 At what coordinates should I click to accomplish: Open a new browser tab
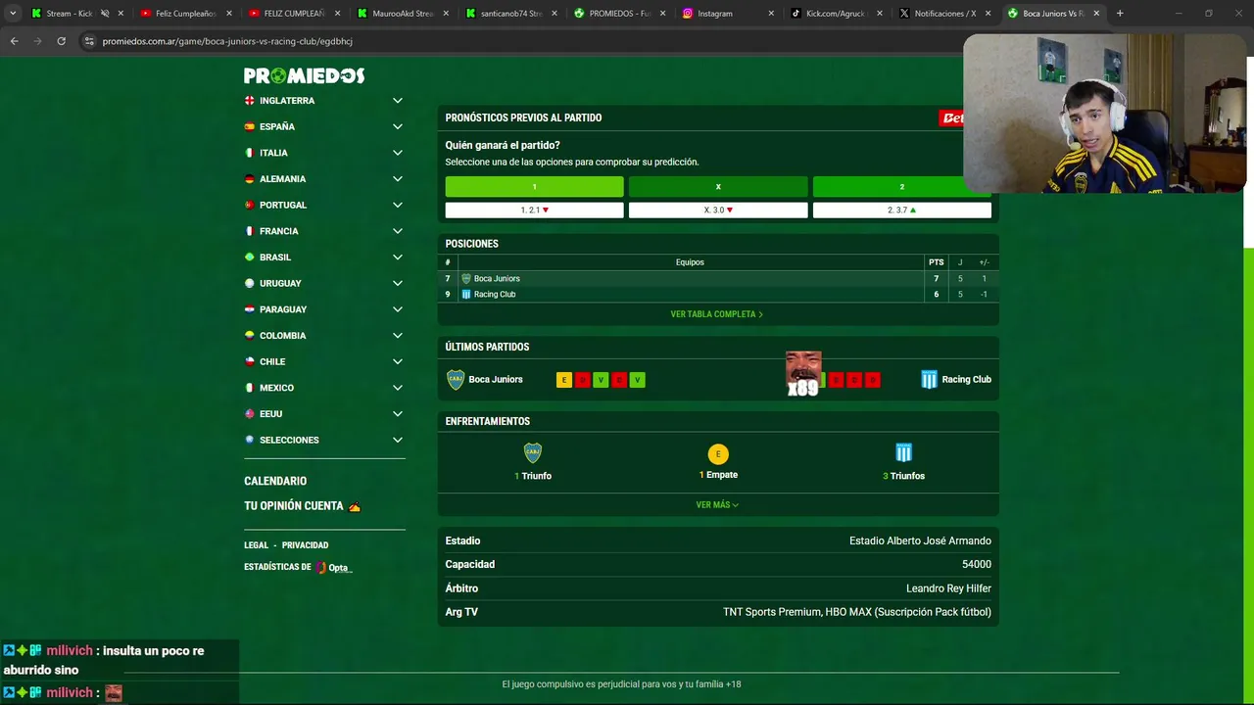point(1120,14)
